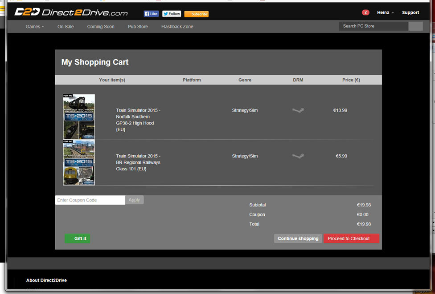Screen dimensions: 435x294
Task: Open the Heinz account dropdown
Action: click(385, 12)
